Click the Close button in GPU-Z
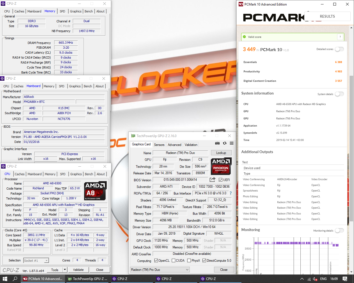Viewport: 354px width, 283px height. [x=224, y=269]
